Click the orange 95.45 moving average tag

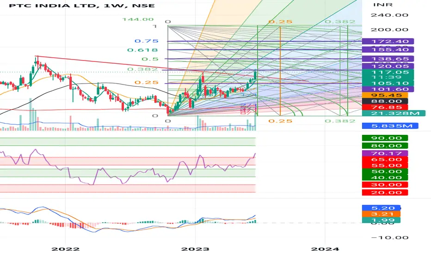coord(385,95)
